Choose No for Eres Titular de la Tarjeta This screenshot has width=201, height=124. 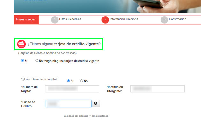pos(82,81)
